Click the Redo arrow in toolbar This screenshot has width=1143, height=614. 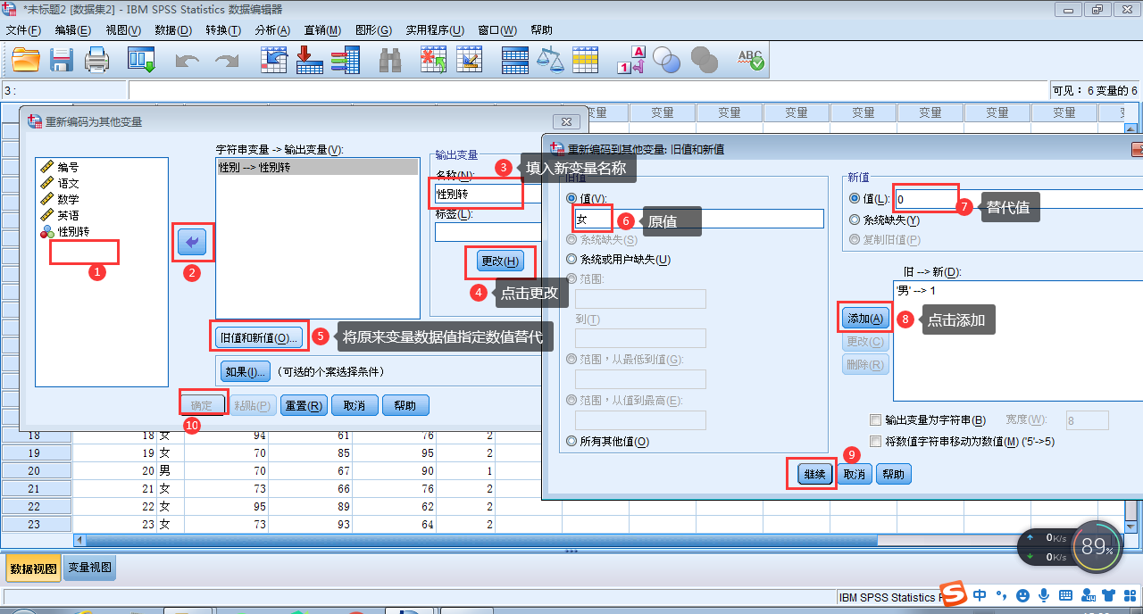click(227, 61)
